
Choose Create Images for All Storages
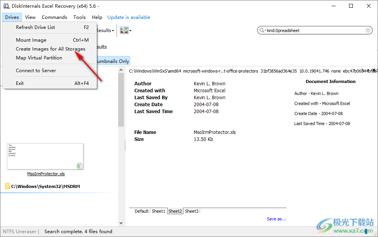click(49, 49)
